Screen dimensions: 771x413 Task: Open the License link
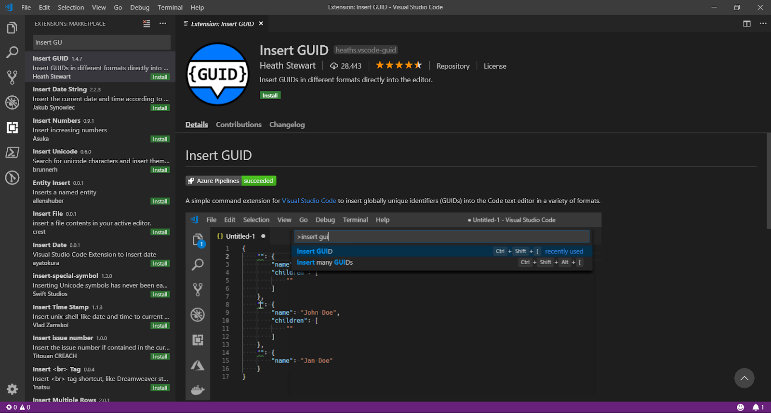tap(495, 66)
